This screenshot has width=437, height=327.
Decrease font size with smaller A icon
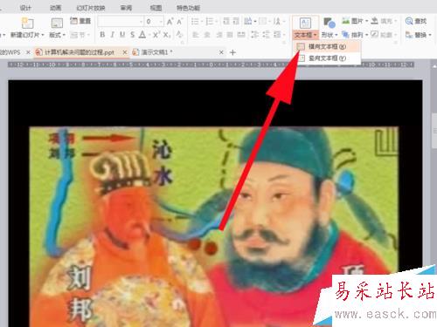(x=179, y=21)
